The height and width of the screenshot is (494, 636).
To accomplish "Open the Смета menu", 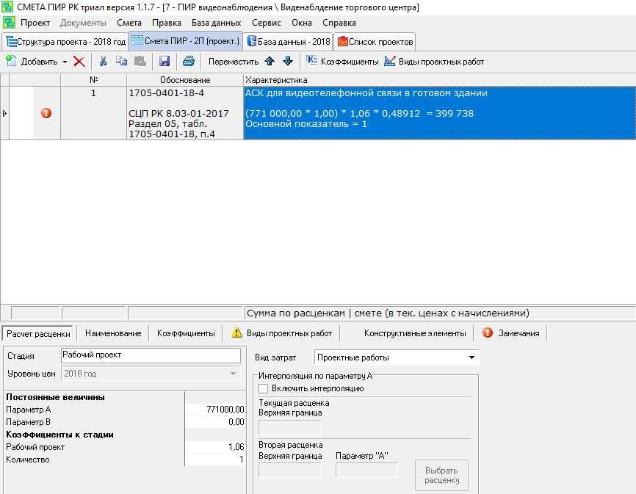I will [129, 23].
